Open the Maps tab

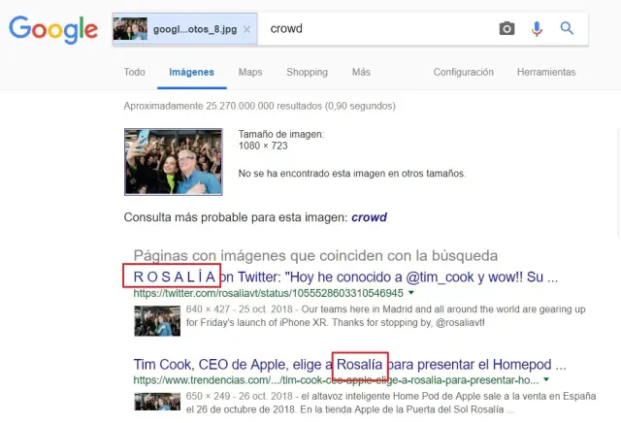[x=250, y=72]
